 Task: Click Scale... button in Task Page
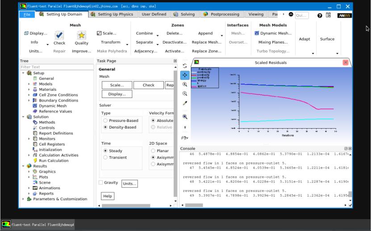coord(117,85)
